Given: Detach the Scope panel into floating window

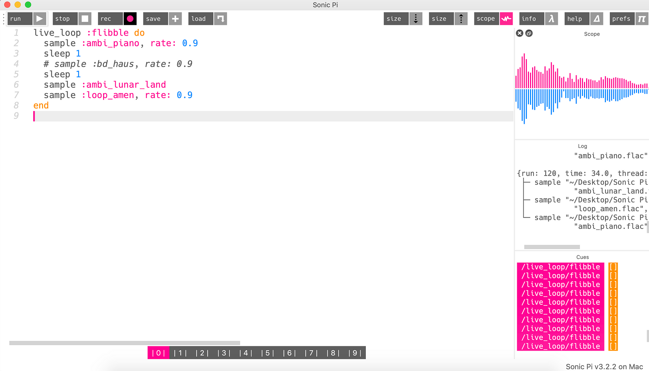Looking at the screenshot, I should [x=529, y=33].
